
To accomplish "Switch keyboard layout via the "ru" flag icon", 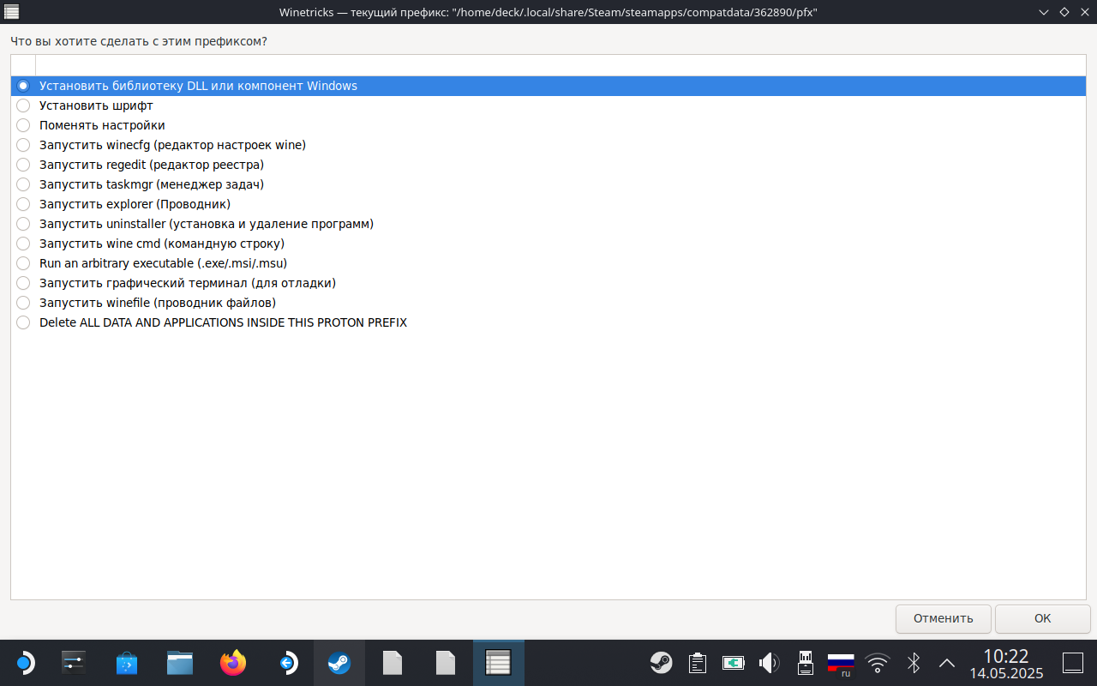I will point(841,663).
